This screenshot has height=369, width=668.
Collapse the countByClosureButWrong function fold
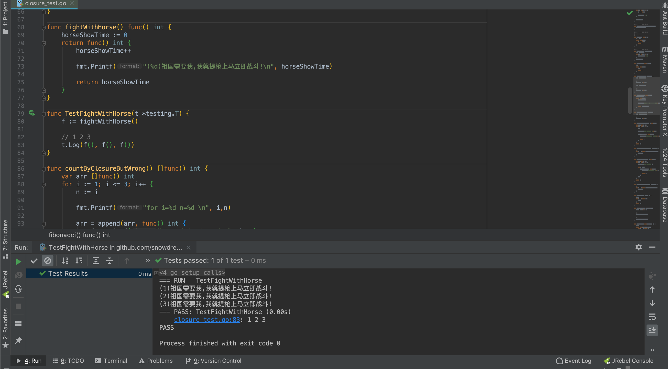pyautogui.click(x=44, y=169)
